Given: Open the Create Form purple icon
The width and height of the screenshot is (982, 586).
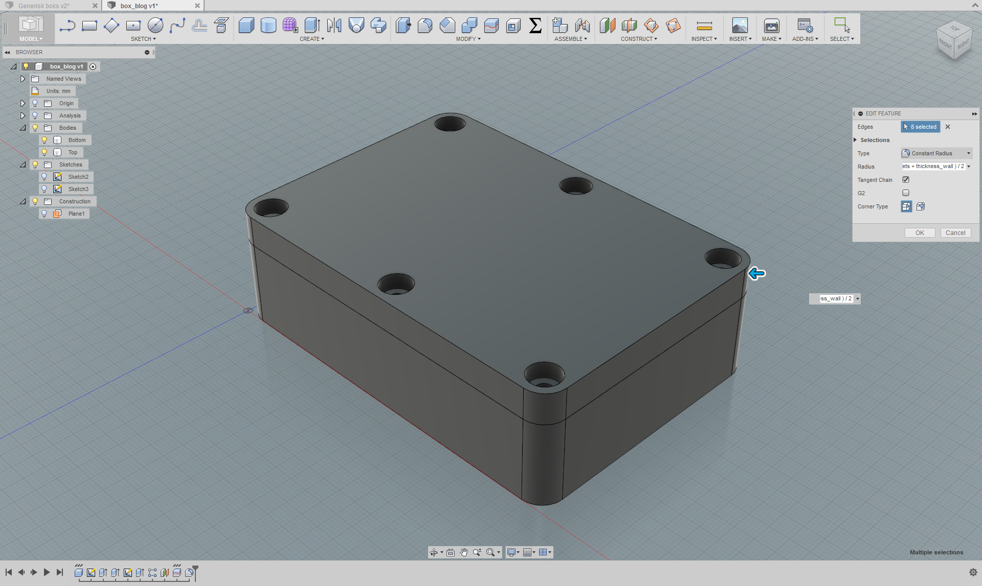Looking at the screenshot, I should 290,25.
